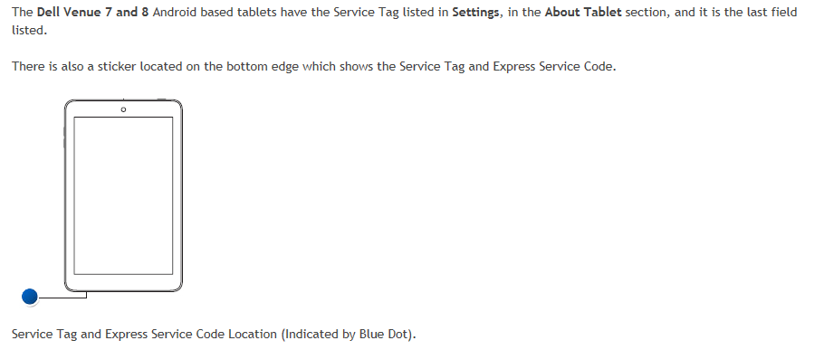Click the bold "About Tablet" text
824x350 pixels.
tap(583, 12)
